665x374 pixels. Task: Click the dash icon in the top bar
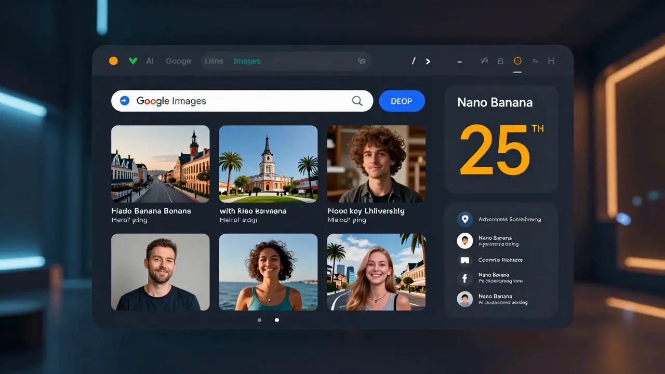(460, 61)
